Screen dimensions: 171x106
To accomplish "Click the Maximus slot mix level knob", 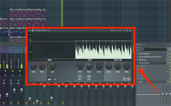I will (x=168, y=60).
